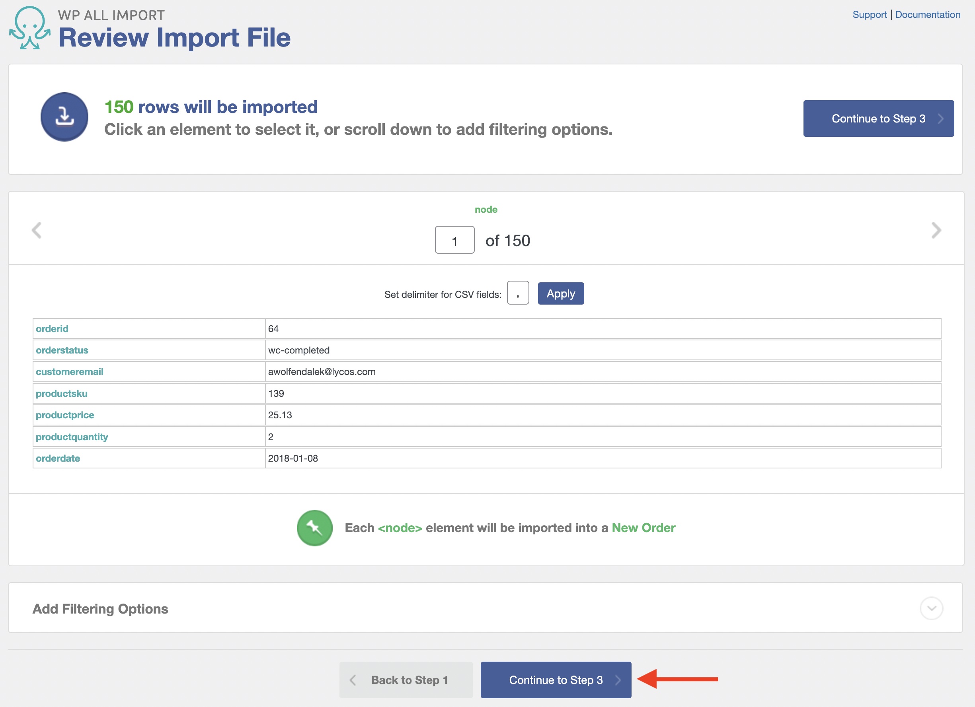975x707 pixels.
Task: Click the wc-completed value
Action: pos(299,350)
